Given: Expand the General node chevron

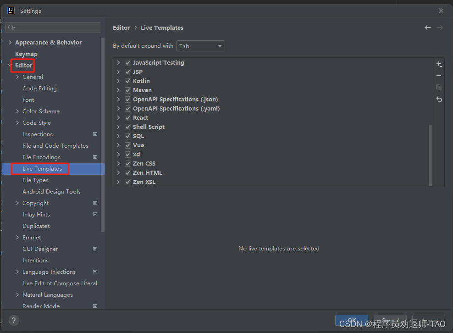Looking at the screenshot, I should (17, 77).
